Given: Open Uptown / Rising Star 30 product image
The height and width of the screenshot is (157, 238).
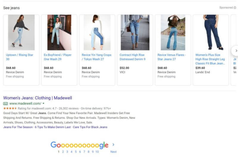Looking at the screenshot, I should pyautogui.click(x=21, y=32).
